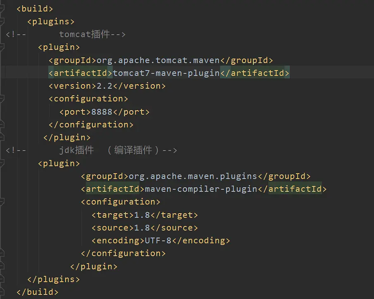The width and height of the screenshot is (374, 299).
Task: Fold the configuration block containing the target tag
Action: point(2,202)
